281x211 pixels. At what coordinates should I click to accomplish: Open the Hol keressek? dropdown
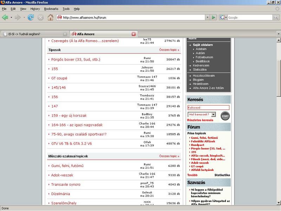(202, 115)
